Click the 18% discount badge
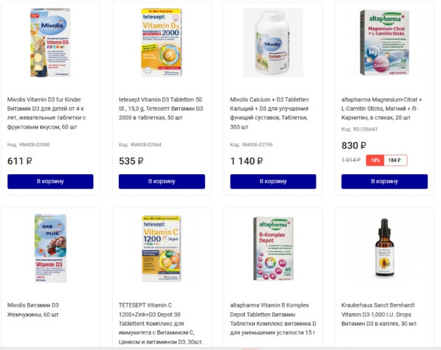 [375, 160]
